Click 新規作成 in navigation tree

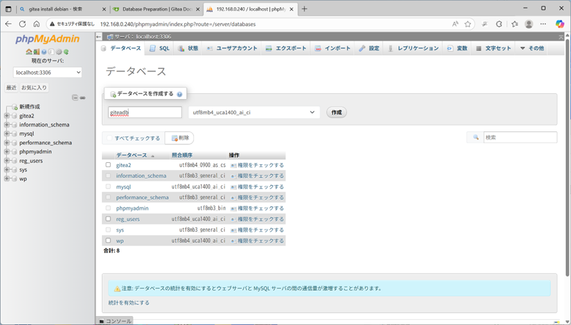click(x=30, y=107)
